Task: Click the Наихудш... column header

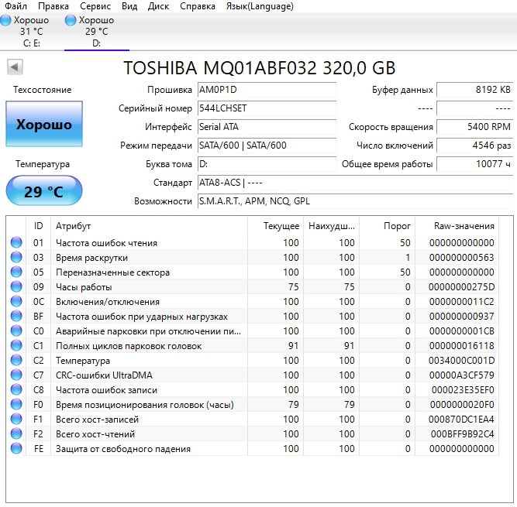Action: pos(332,226)
